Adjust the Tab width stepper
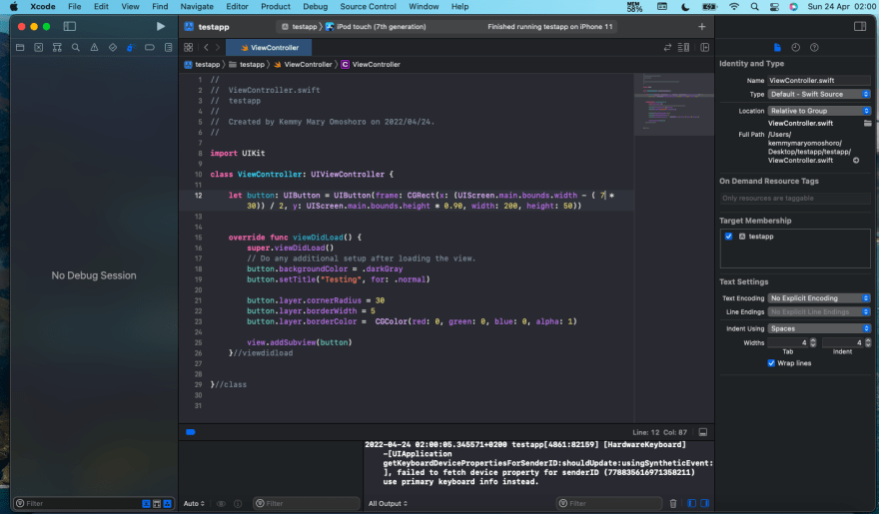879x514 pixels. point(813,342)
